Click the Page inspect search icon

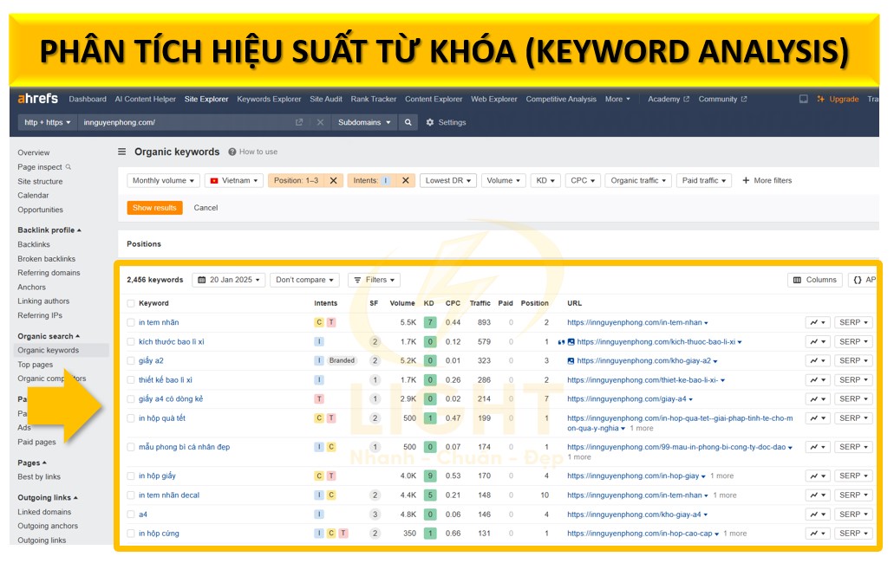pos(69,167)
